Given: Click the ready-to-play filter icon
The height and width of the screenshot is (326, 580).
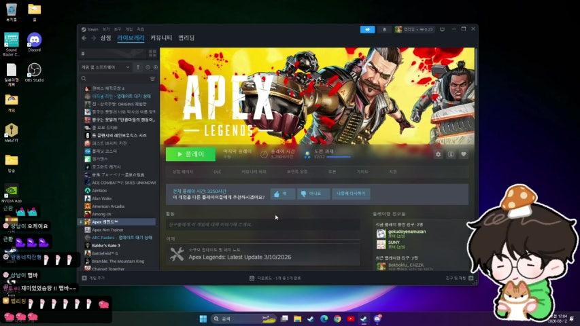Looking at the screenshot, I should (155, 67).
